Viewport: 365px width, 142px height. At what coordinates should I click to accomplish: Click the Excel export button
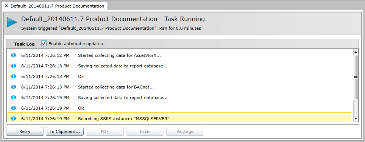[145, 131]
